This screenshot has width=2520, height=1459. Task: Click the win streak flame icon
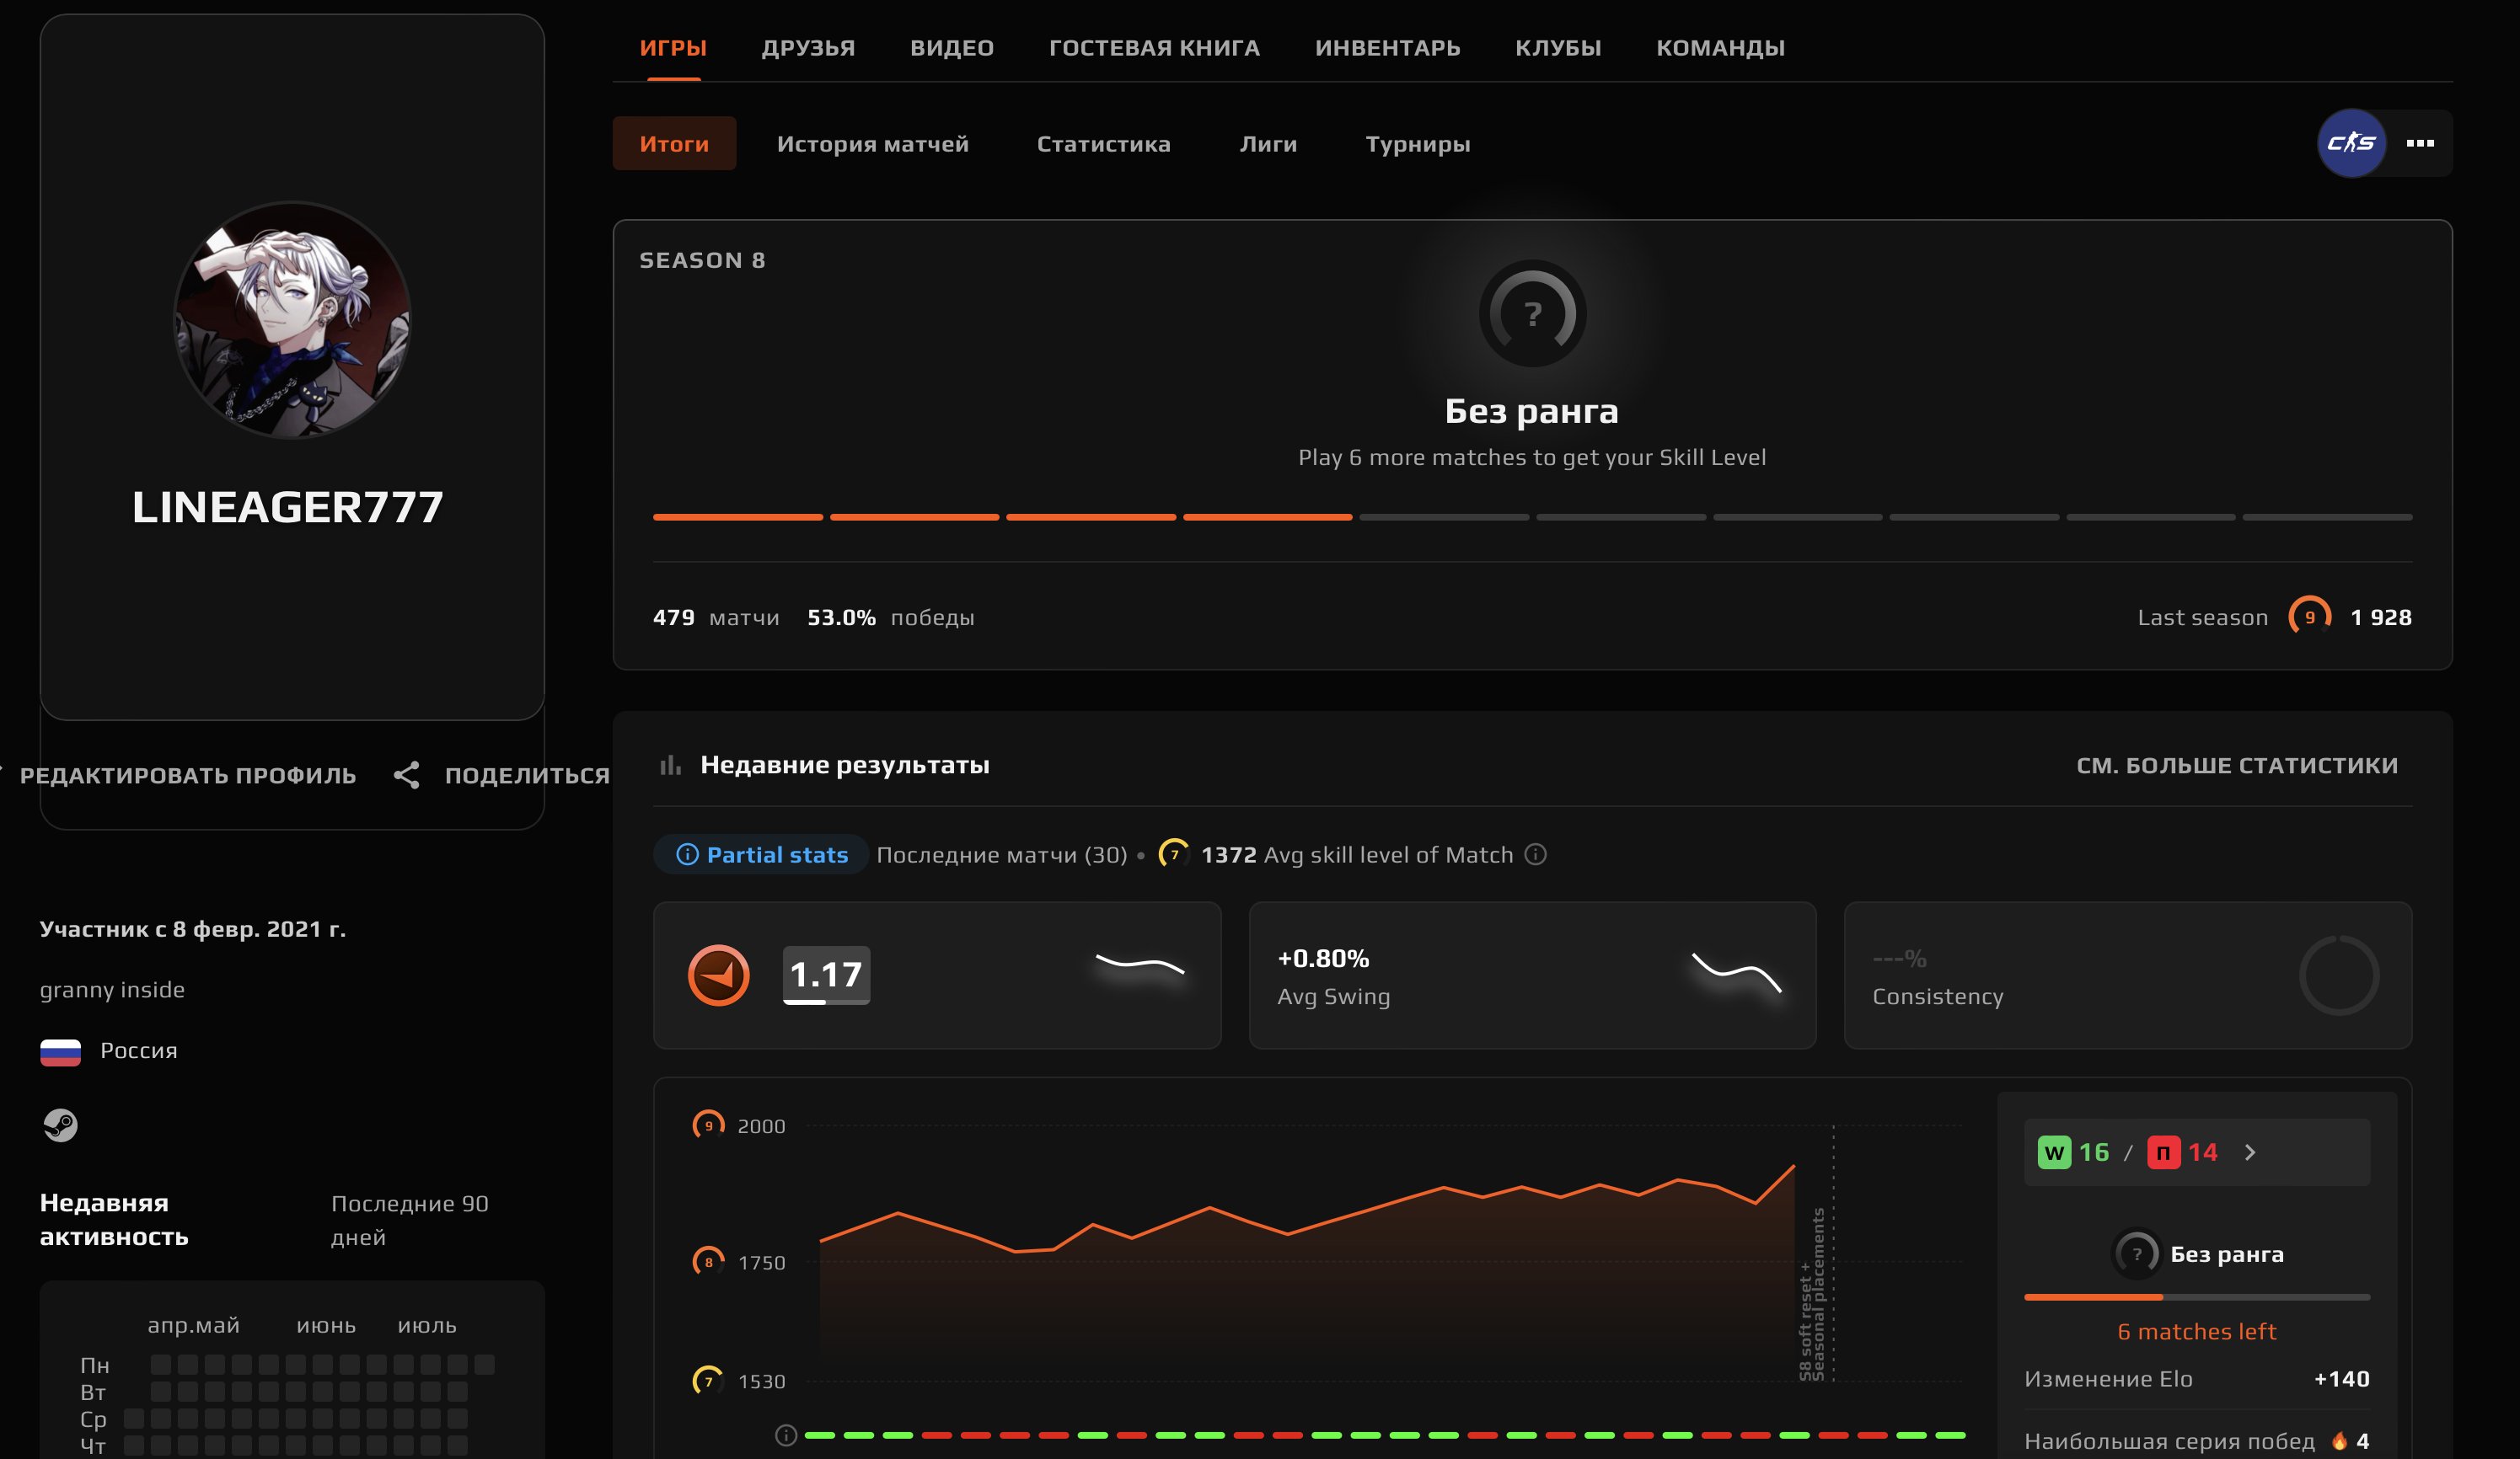click(x=2340, y=1441)
